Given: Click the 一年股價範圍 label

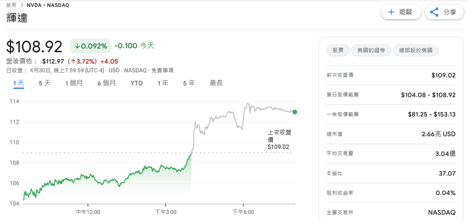Looking at the screenshot, I should pos(343,114).
